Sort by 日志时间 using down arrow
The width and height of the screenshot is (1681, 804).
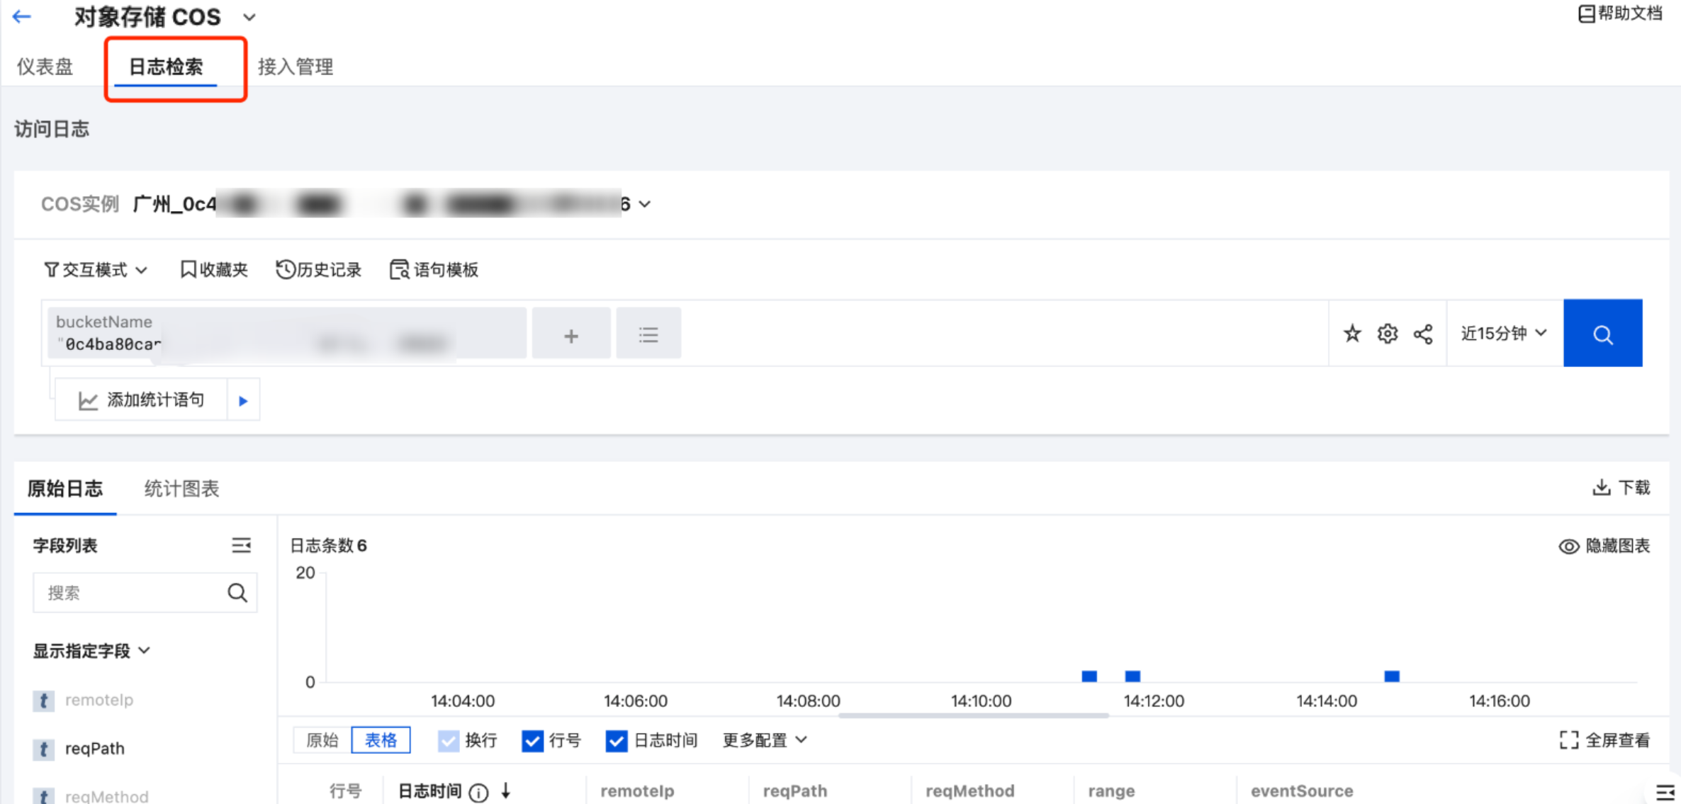[506, 791]
